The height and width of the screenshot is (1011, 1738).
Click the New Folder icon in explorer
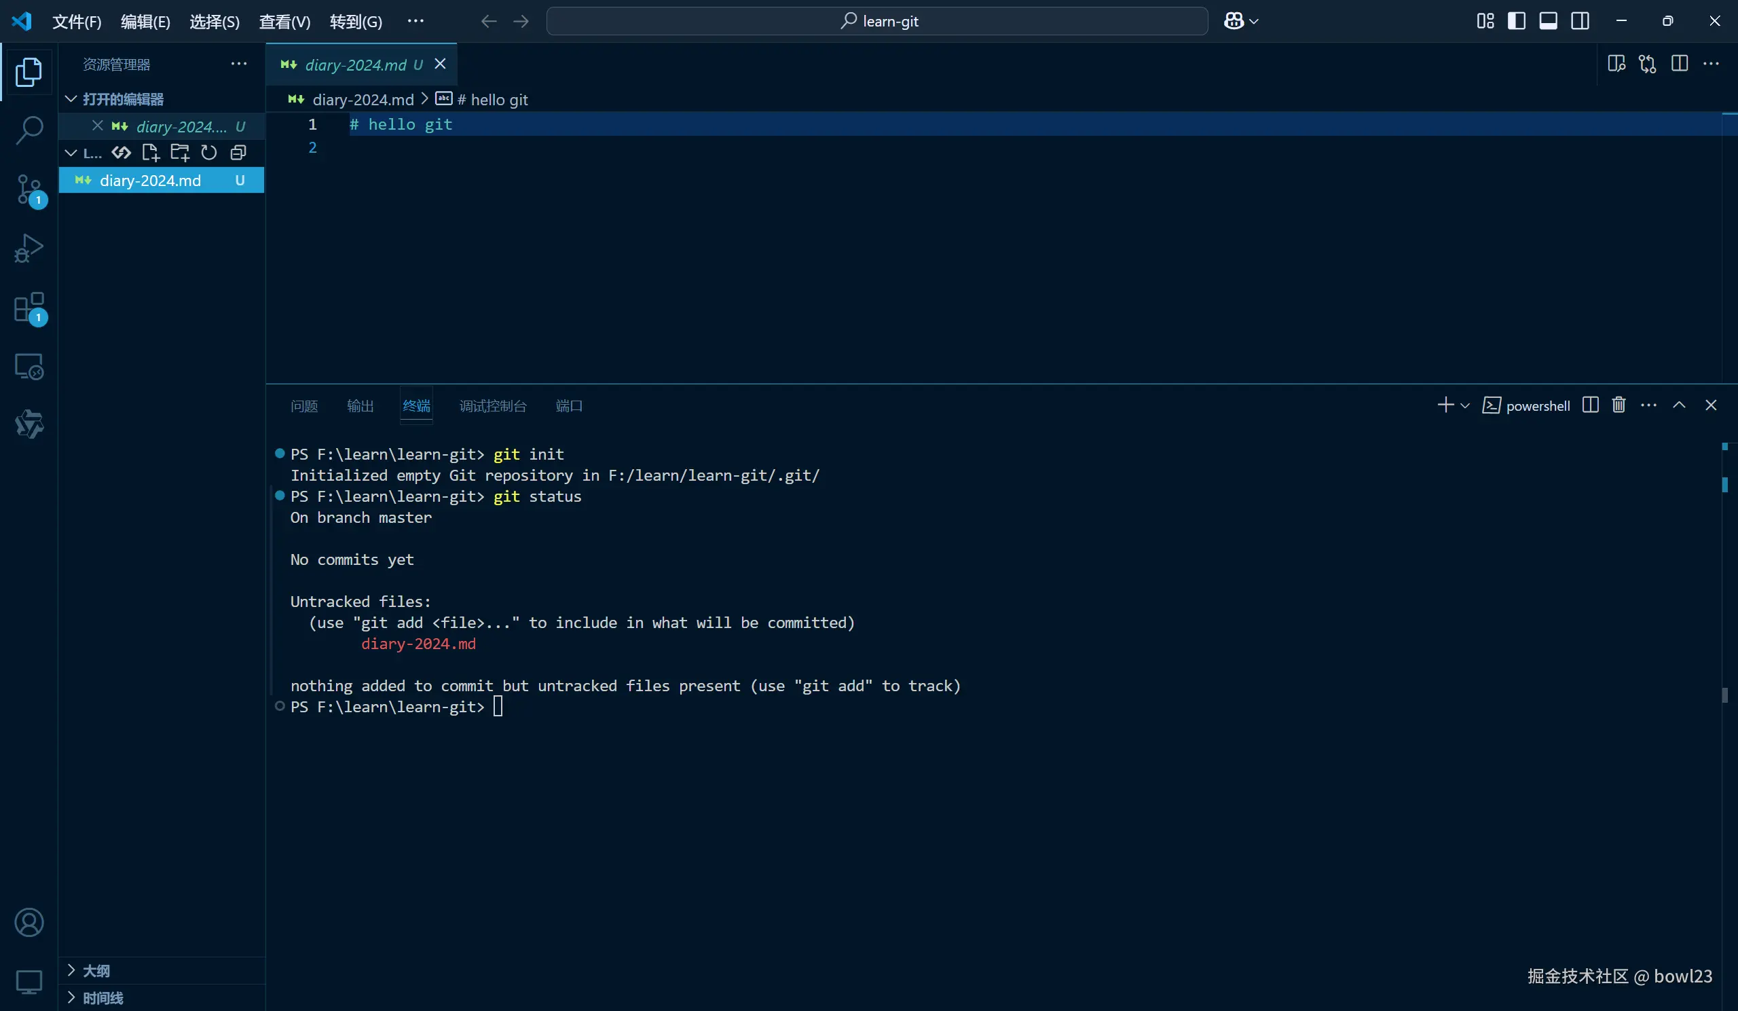point(180,152)
